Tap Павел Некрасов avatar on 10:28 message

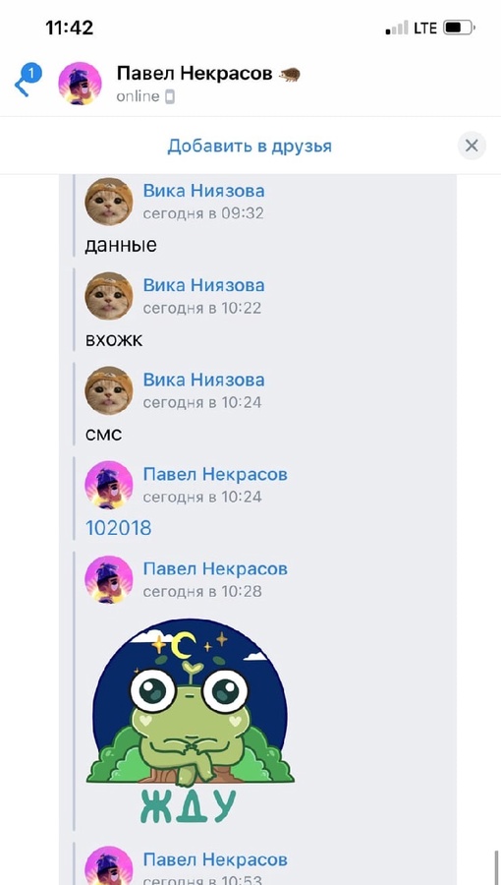[x=109, y=579]
